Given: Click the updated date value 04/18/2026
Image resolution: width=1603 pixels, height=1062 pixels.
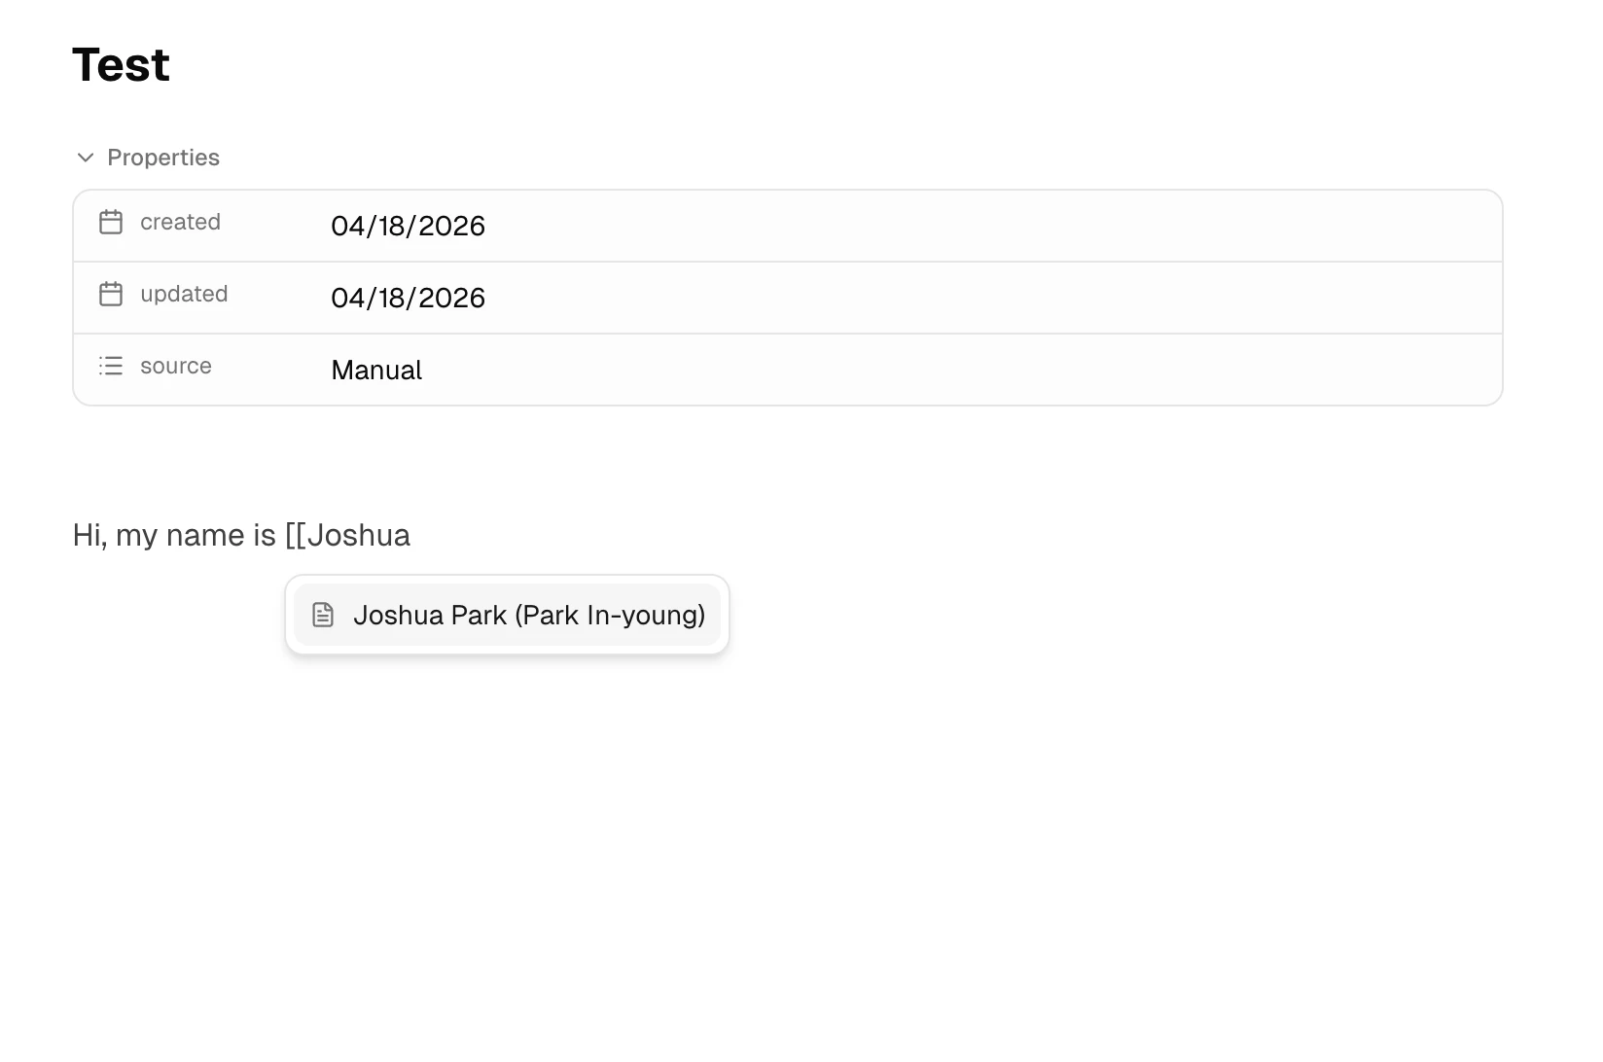Looking at the screenshot, I should [408, 298].
